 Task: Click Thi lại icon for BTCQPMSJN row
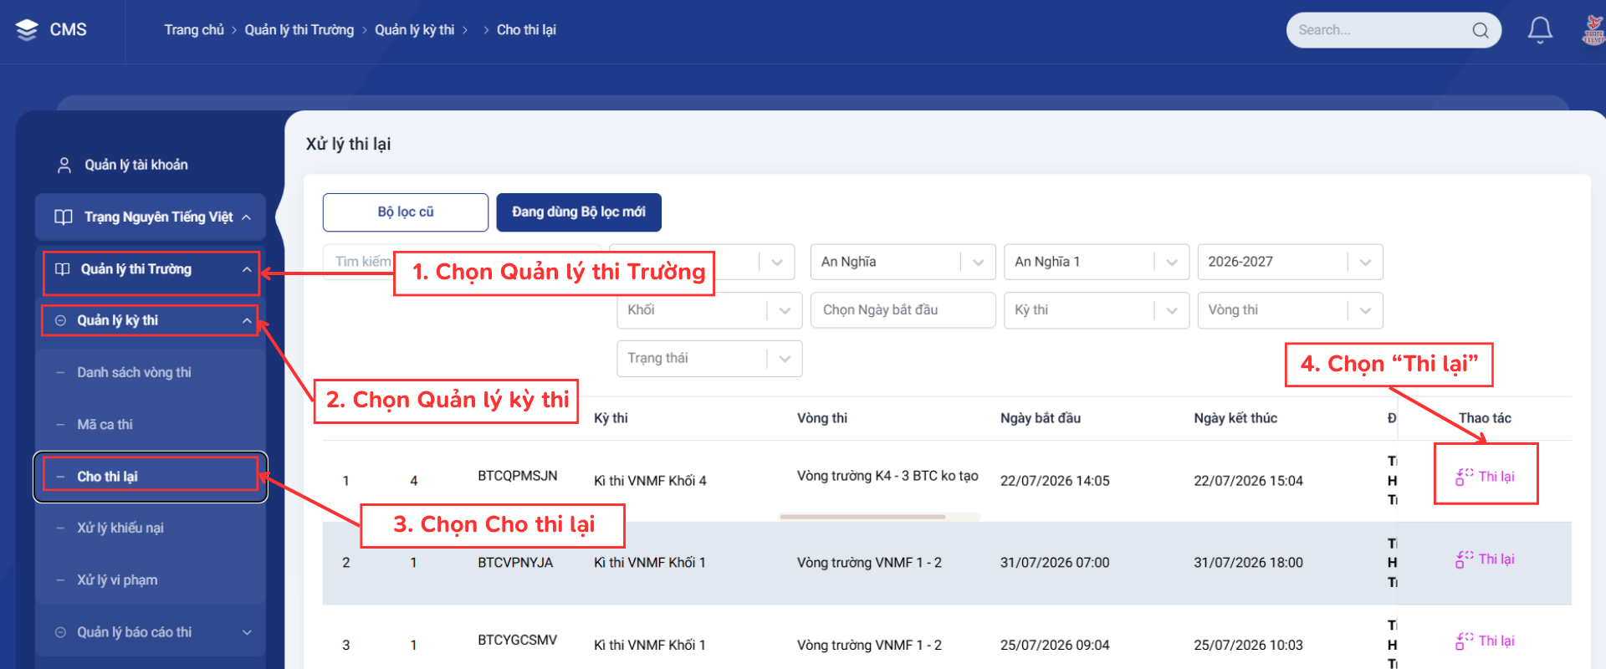(1464, 477)
